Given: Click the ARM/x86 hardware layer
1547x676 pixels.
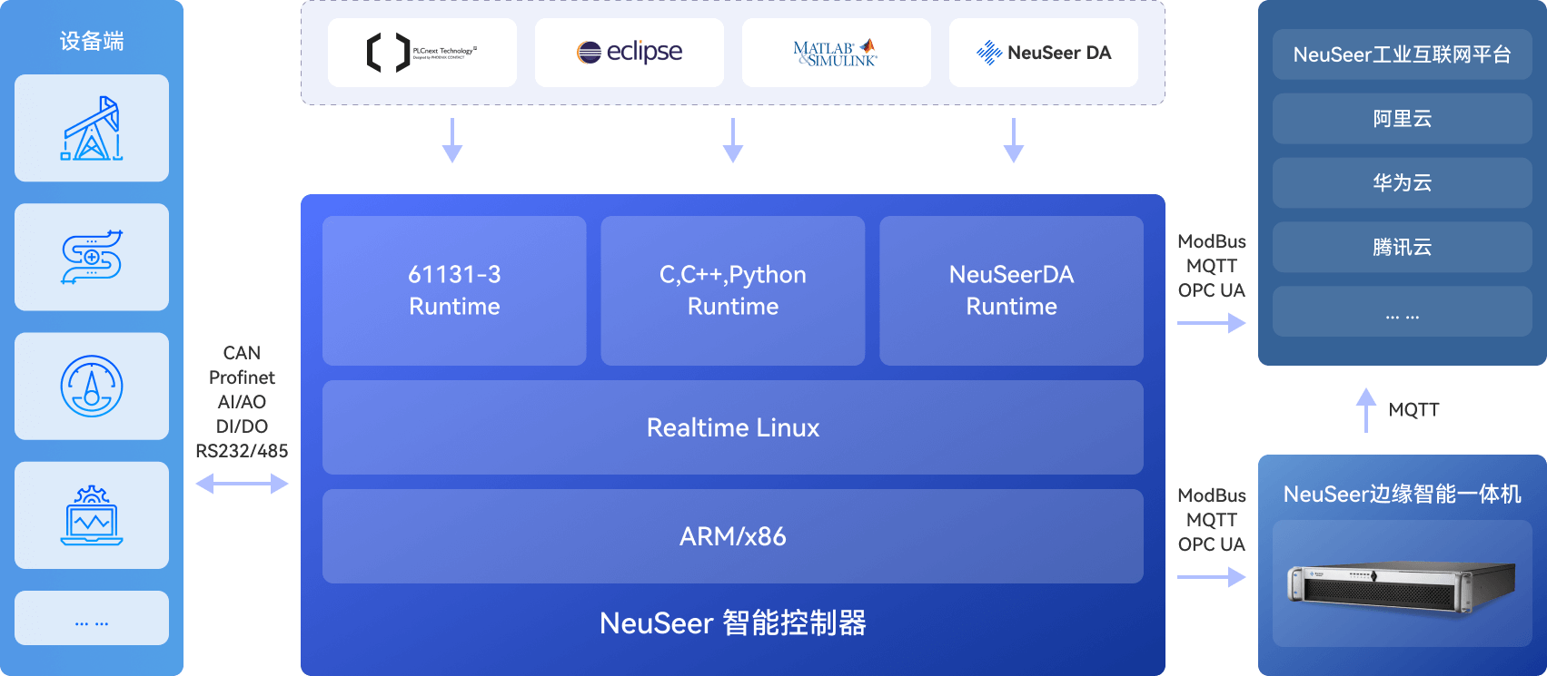Looking at the screenshot, I should coord(732,536).
